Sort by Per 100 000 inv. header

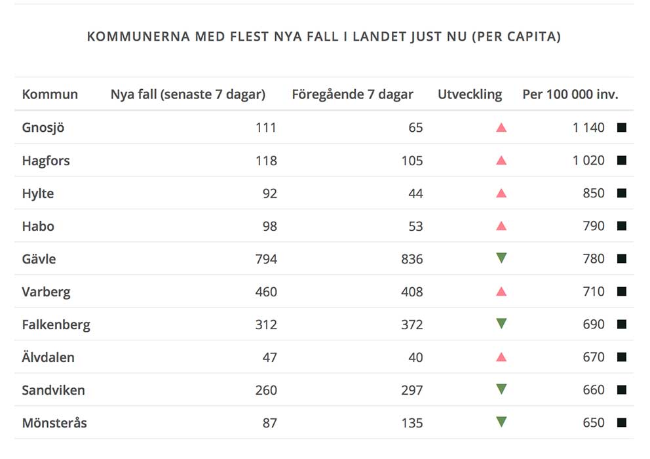570,94
